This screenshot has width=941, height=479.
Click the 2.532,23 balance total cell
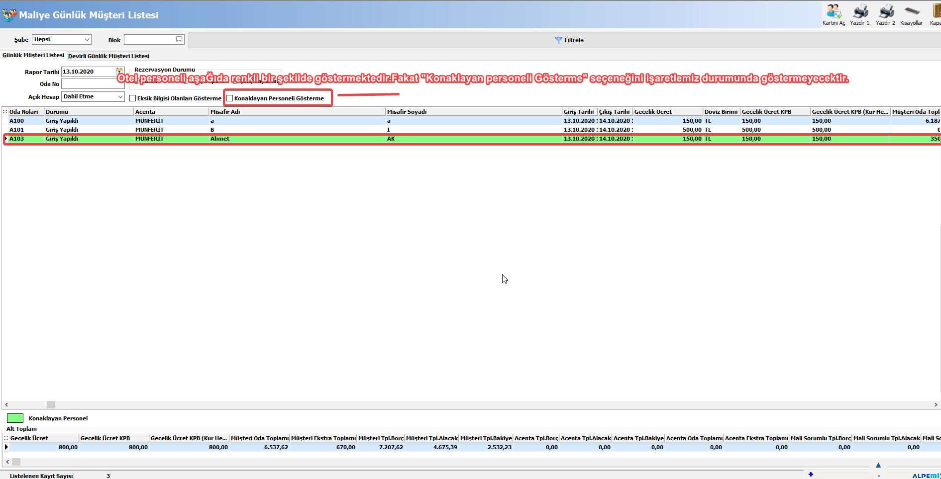(486, 447)
